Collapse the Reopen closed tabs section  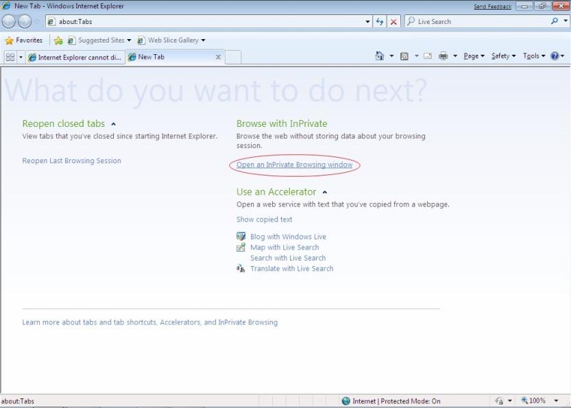point(114,124)
